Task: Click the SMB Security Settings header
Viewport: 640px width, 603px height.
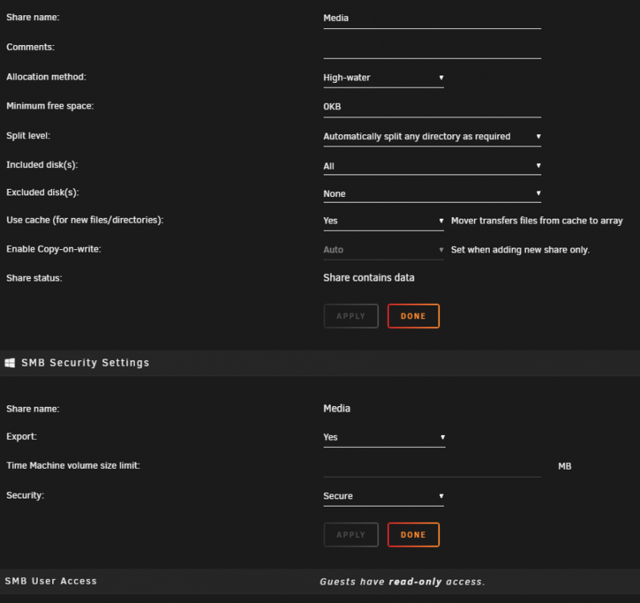Action: point(85,363)
